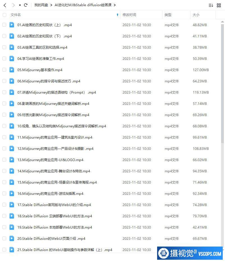
Task: Expand chevron between 我的网盘 and folder name
Action: coord(51,5)
